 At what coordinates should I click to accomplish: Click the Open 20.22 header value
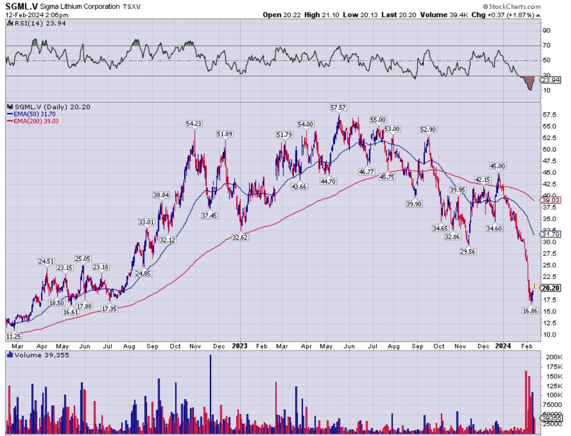pos(282,15)
